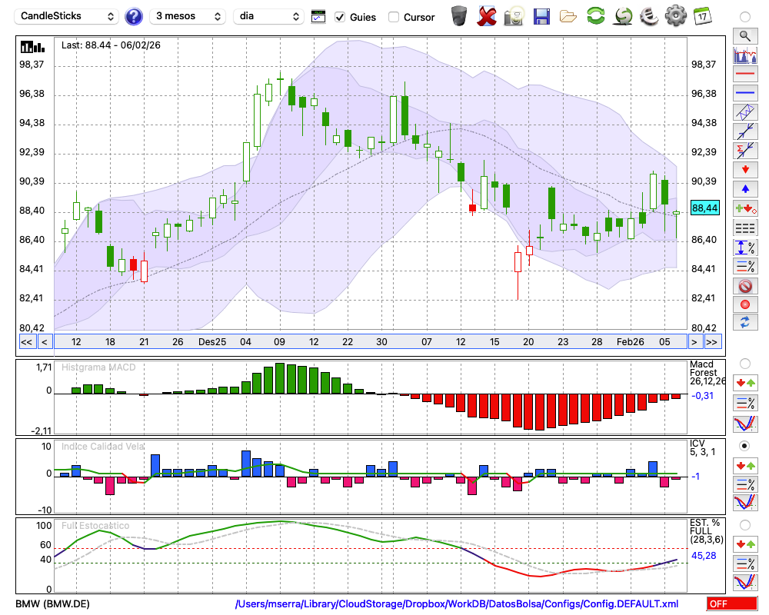Select the red horizontal line tool
Image resolution: width=769 pixels, height=615 pixels.
pyautogui.click(x=744, y=75)
